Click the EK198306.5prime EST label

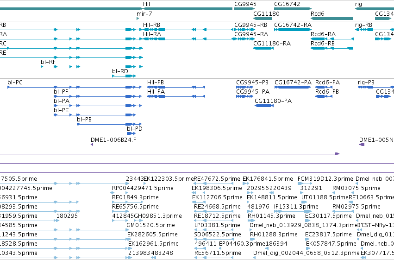[217, 188]
